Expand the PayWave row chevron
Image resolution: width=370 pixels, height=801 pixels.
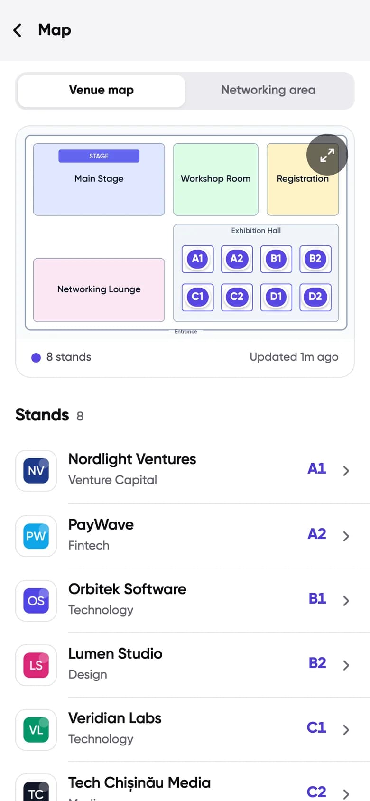tap(346, 536)
